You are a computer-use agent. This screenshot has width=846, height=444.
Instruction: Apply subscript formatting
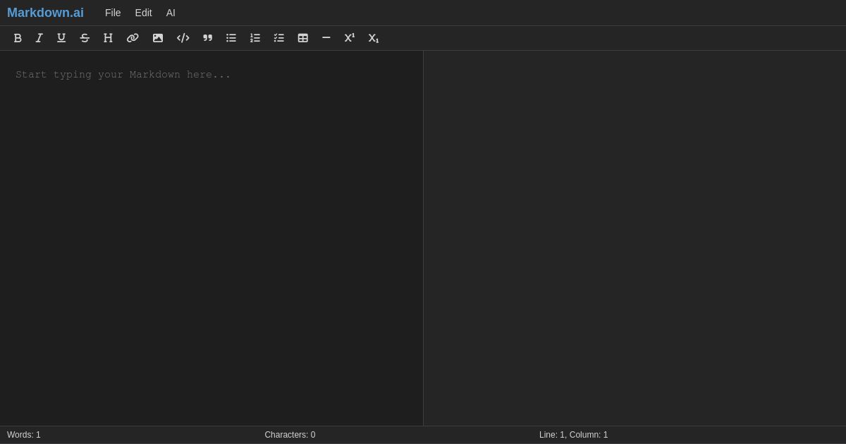pyautogui.click(x=374, y=38)
